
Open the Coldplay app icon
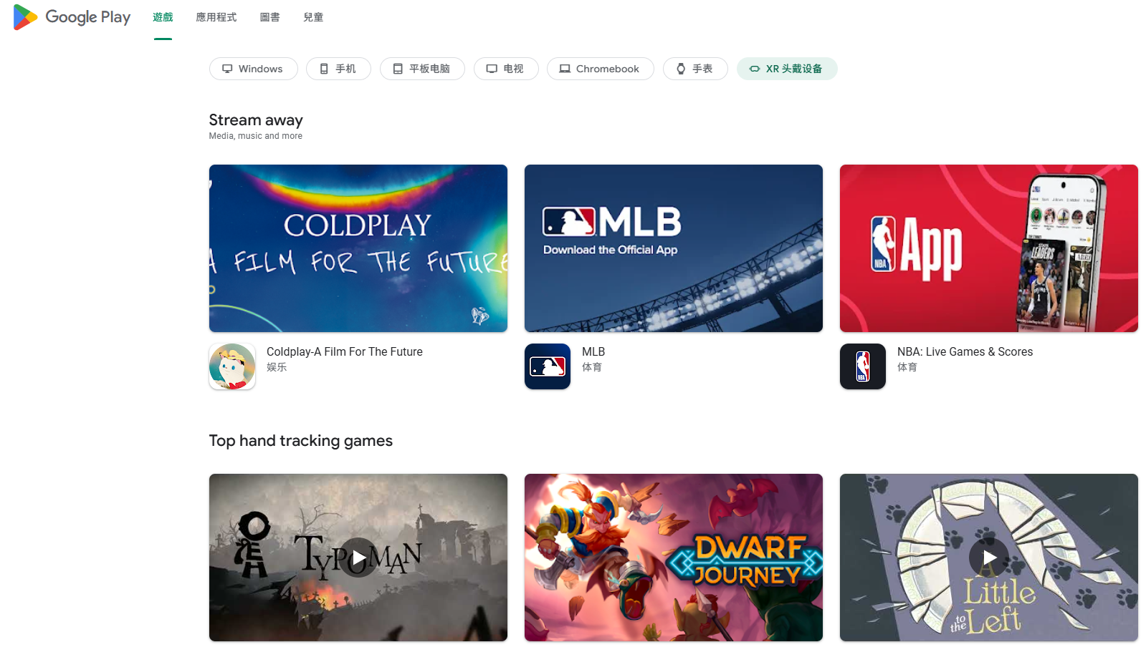pyautogui.click(x=232, y=366)
